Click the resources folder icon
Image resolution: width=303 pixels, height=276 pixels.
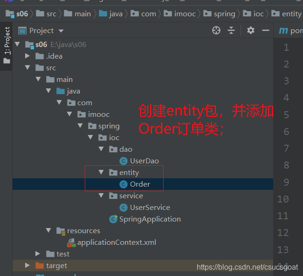coord(61,231)
